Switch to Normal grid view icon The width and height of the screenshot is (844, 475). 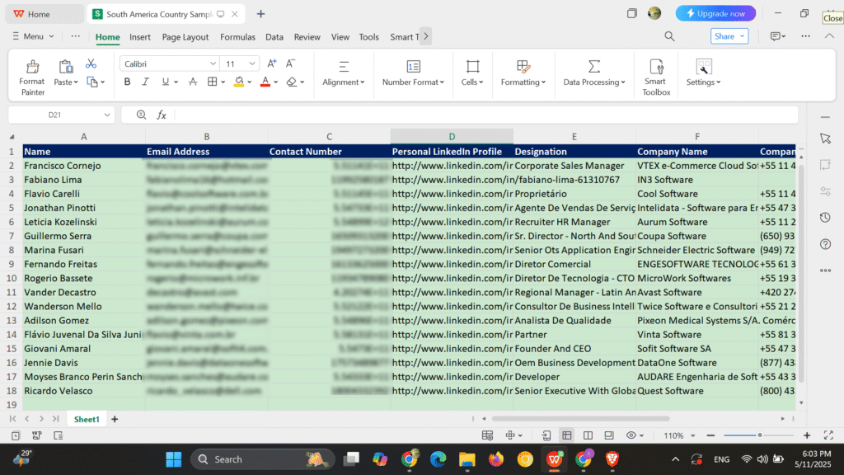[567, 435]
